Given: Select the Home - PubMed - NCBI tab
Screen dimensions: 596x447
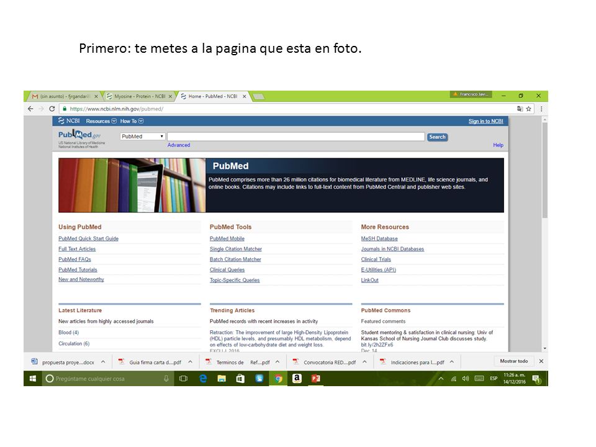Looking at the screenshot, I should pyautogui.click(x=214, y=97).
